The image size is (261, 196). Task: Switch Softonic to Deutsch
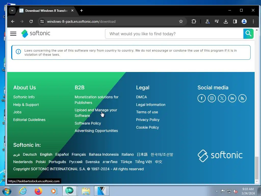(x=30, y=154)
